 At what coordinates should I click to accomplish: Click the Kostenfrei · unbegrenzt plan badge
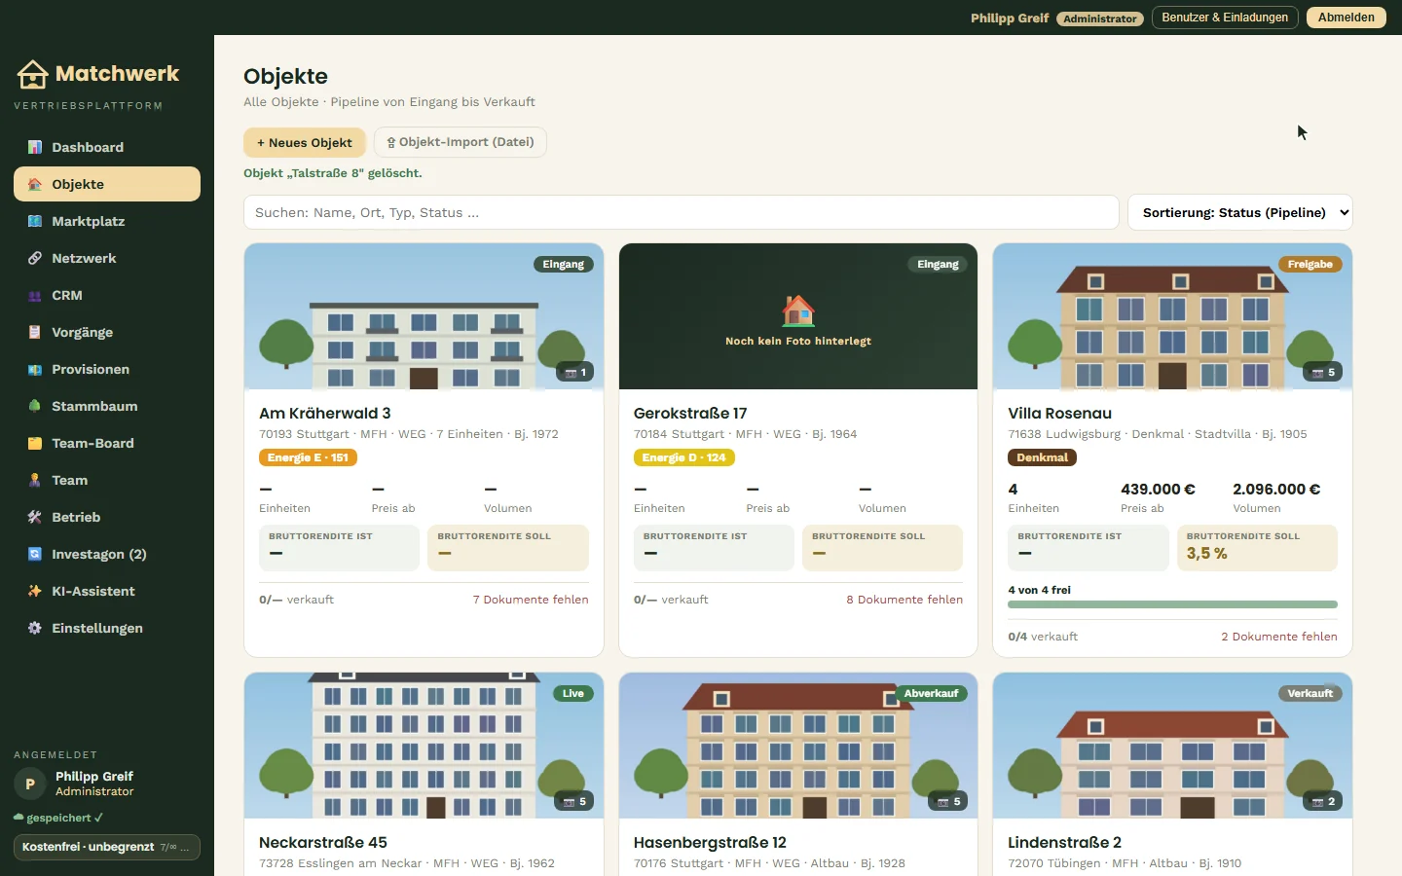[107, 847]
